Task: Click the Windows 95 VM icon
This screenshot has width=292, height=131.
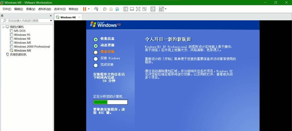Action: click(x=11, y=35)
